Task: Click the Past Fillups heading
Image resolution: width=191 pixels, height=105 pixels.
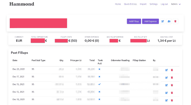Action: click(19, 53)
